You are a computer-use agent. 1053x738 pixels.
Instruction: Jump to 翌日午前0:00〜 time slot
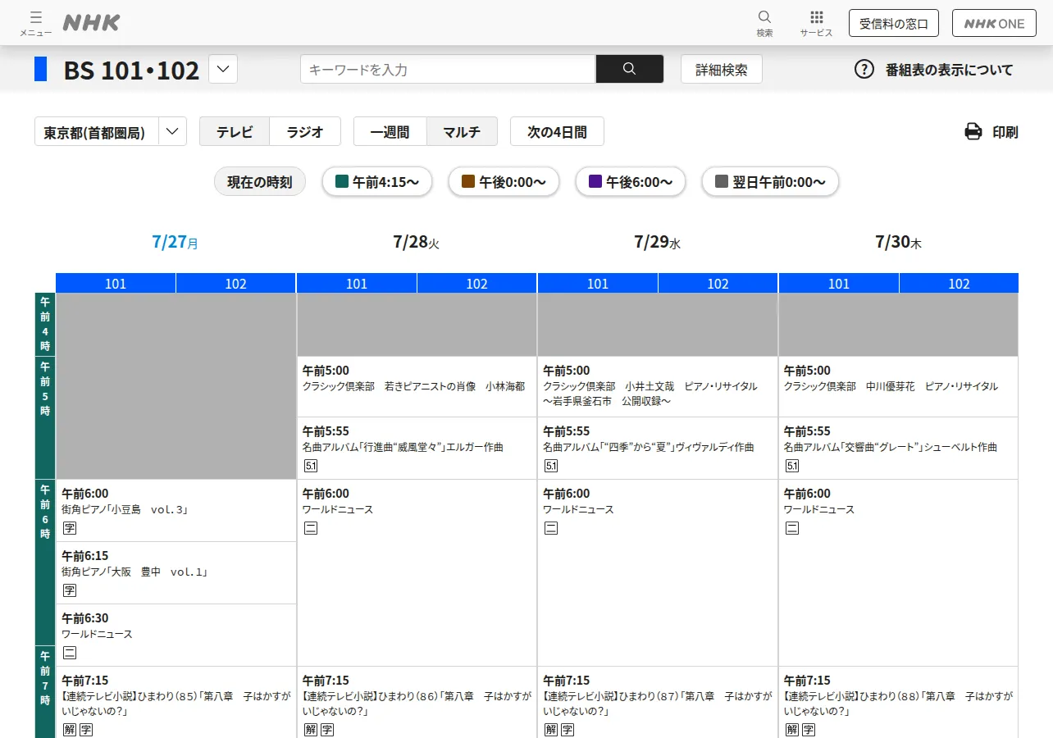770,182
